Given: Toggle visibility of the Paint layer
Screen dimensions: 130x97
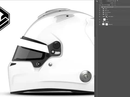Looking at the screenshot, I should pos(100,20).
